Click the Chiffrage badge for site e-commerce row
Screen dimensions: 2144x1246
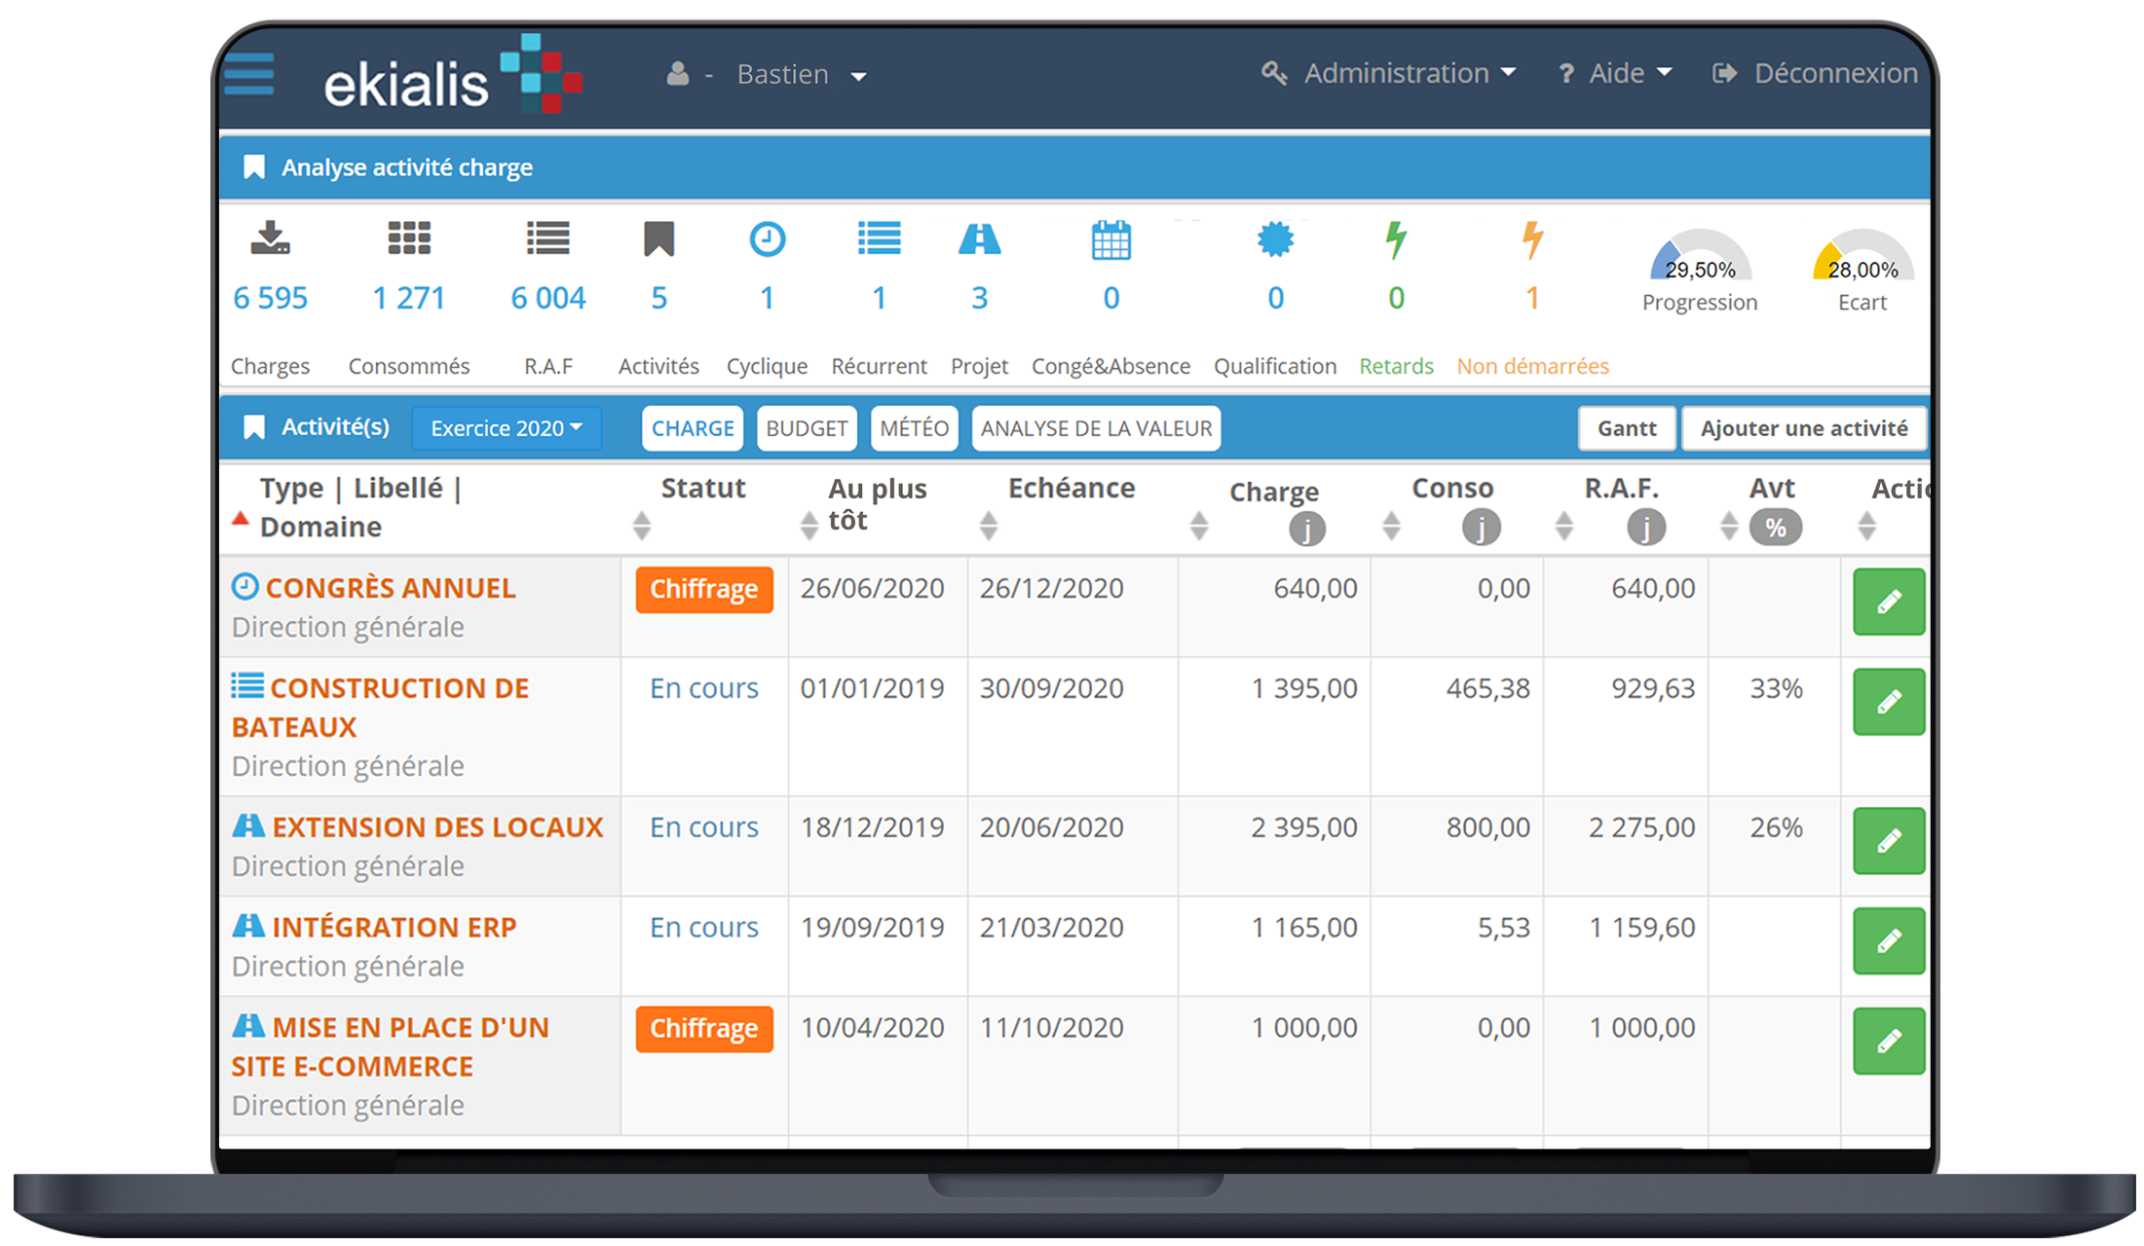point(704,1029)
